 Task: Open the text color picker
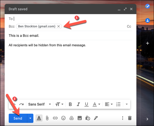(96, 104)
